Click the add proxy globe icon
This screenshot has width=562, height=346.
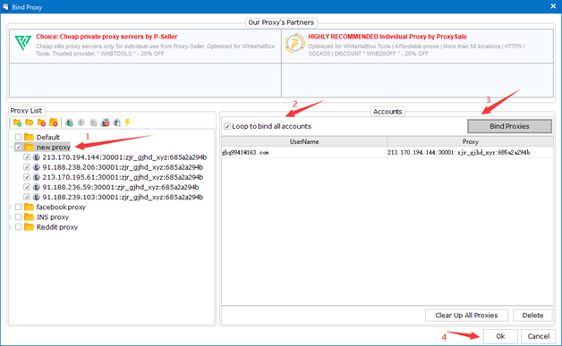click(69, 122)
